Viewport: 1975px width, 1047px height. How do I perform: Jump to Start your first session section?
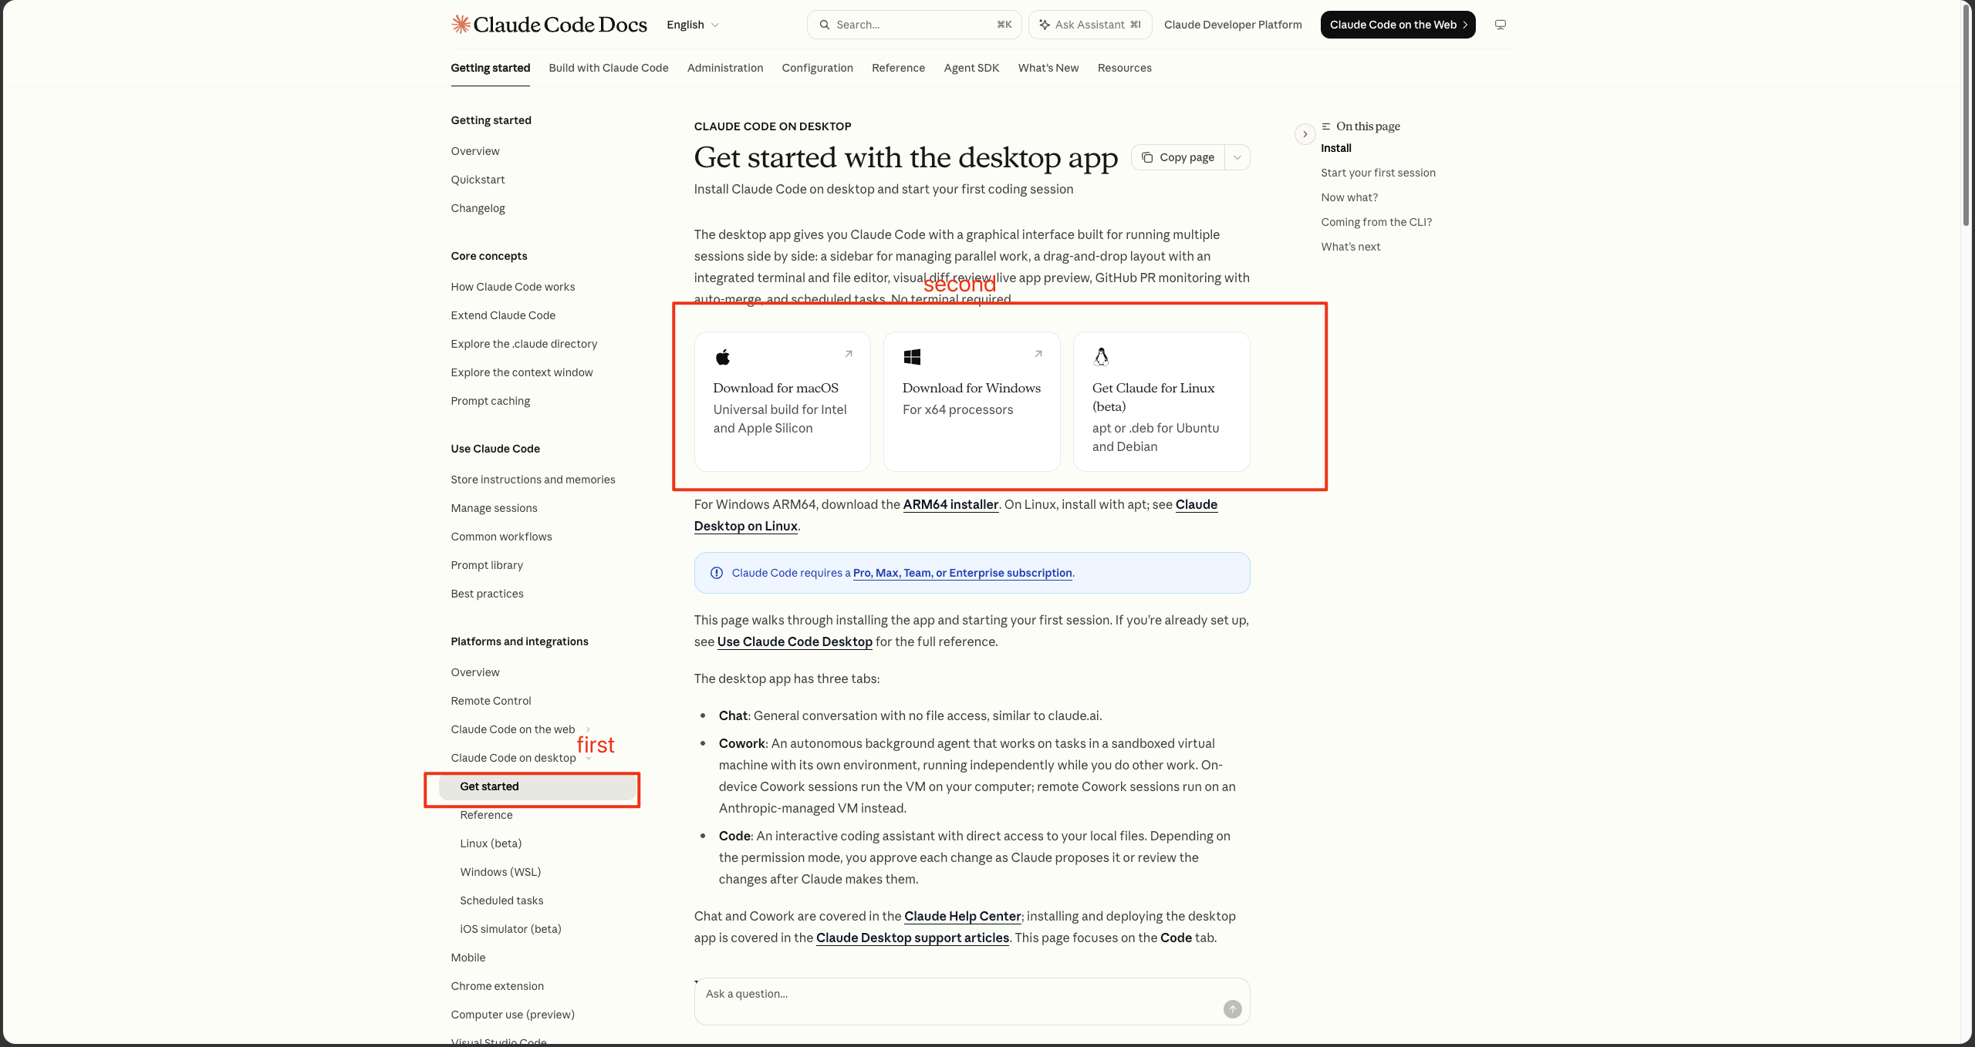coord(1378,173)
